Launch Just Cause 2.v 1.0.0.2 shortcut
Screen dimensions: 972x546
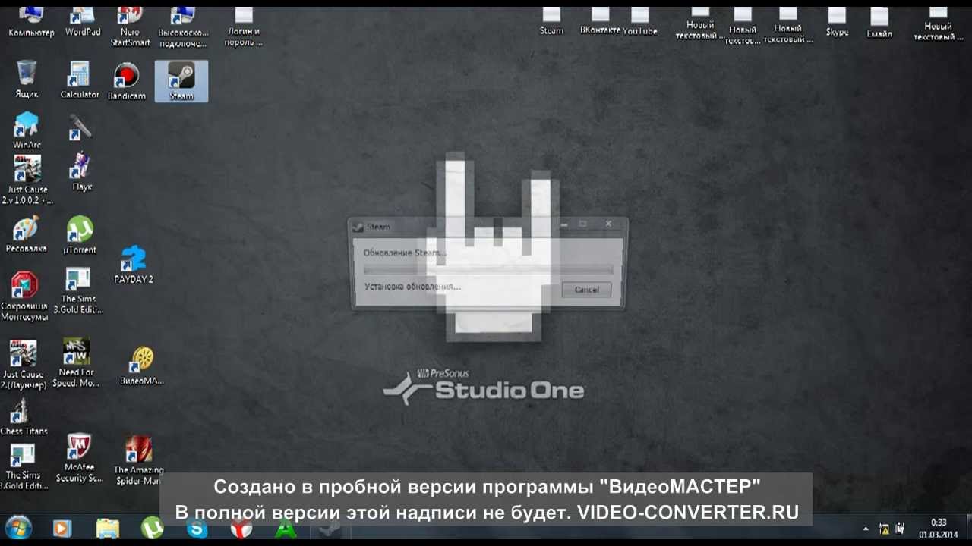27,180
